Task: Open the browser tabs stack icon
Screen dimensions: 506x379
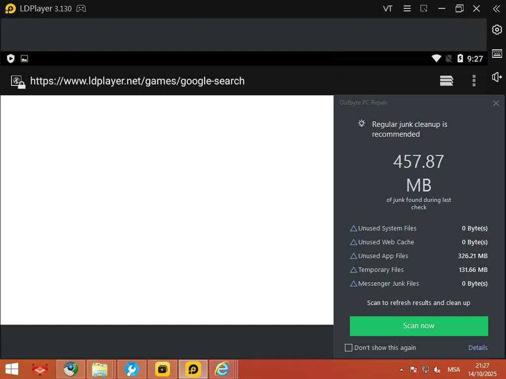Action: 446,80
